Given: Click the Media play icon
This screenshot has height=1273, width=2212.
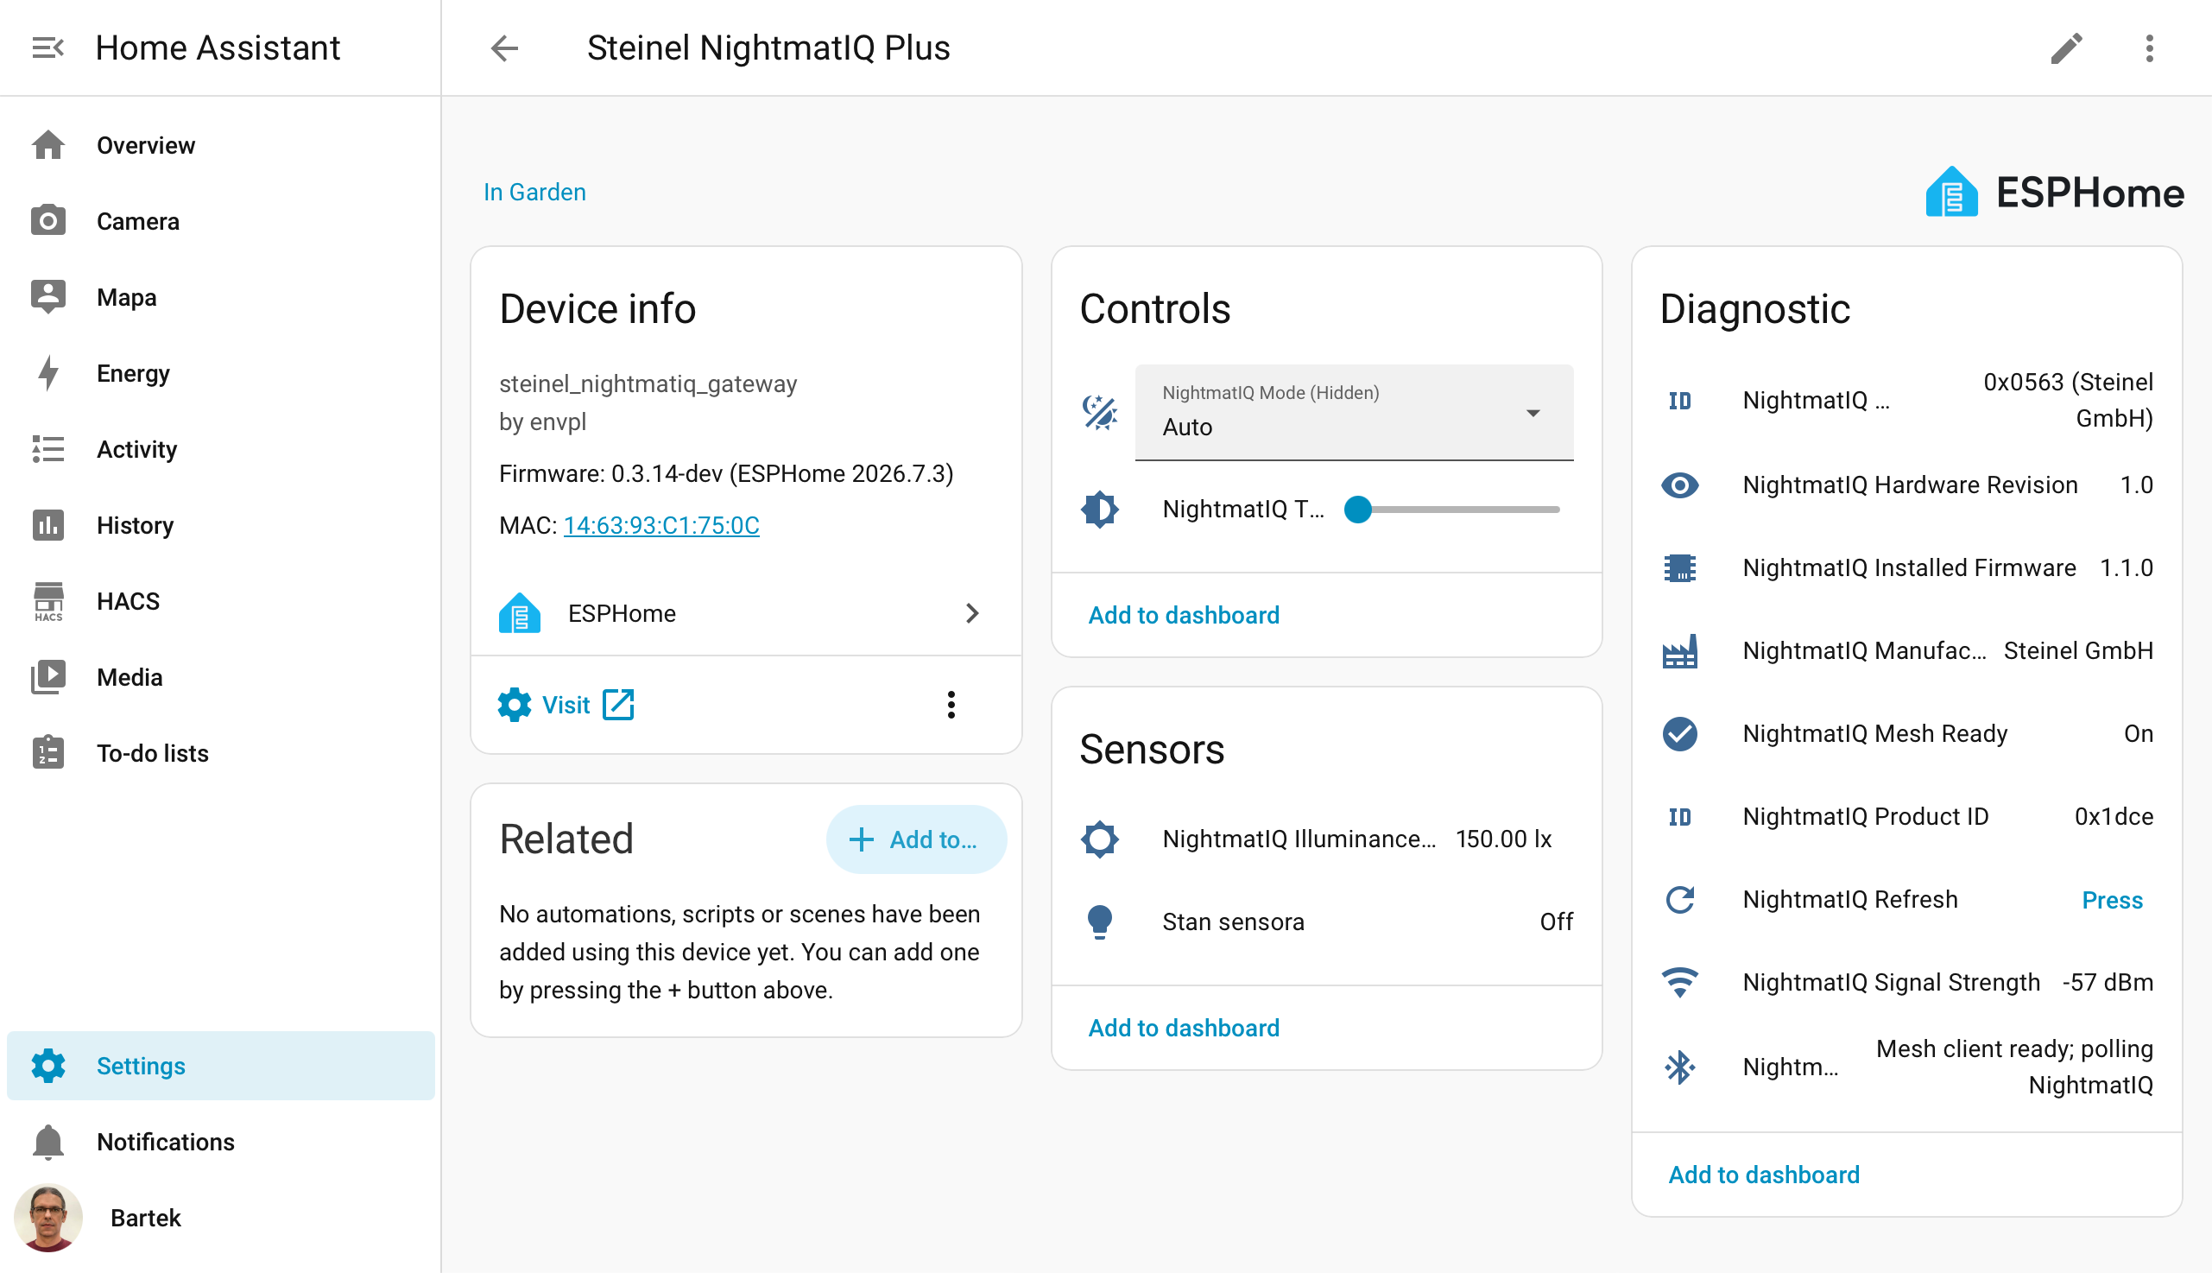Looking at the screenshot, I should tap(48, 678).
